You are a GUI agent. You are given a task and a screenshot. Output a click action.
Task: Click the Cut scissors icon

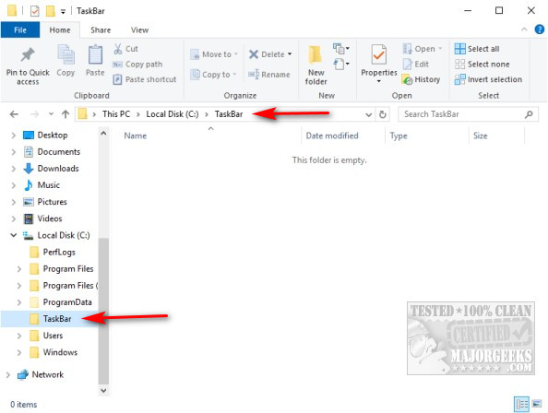click(118, 49)
